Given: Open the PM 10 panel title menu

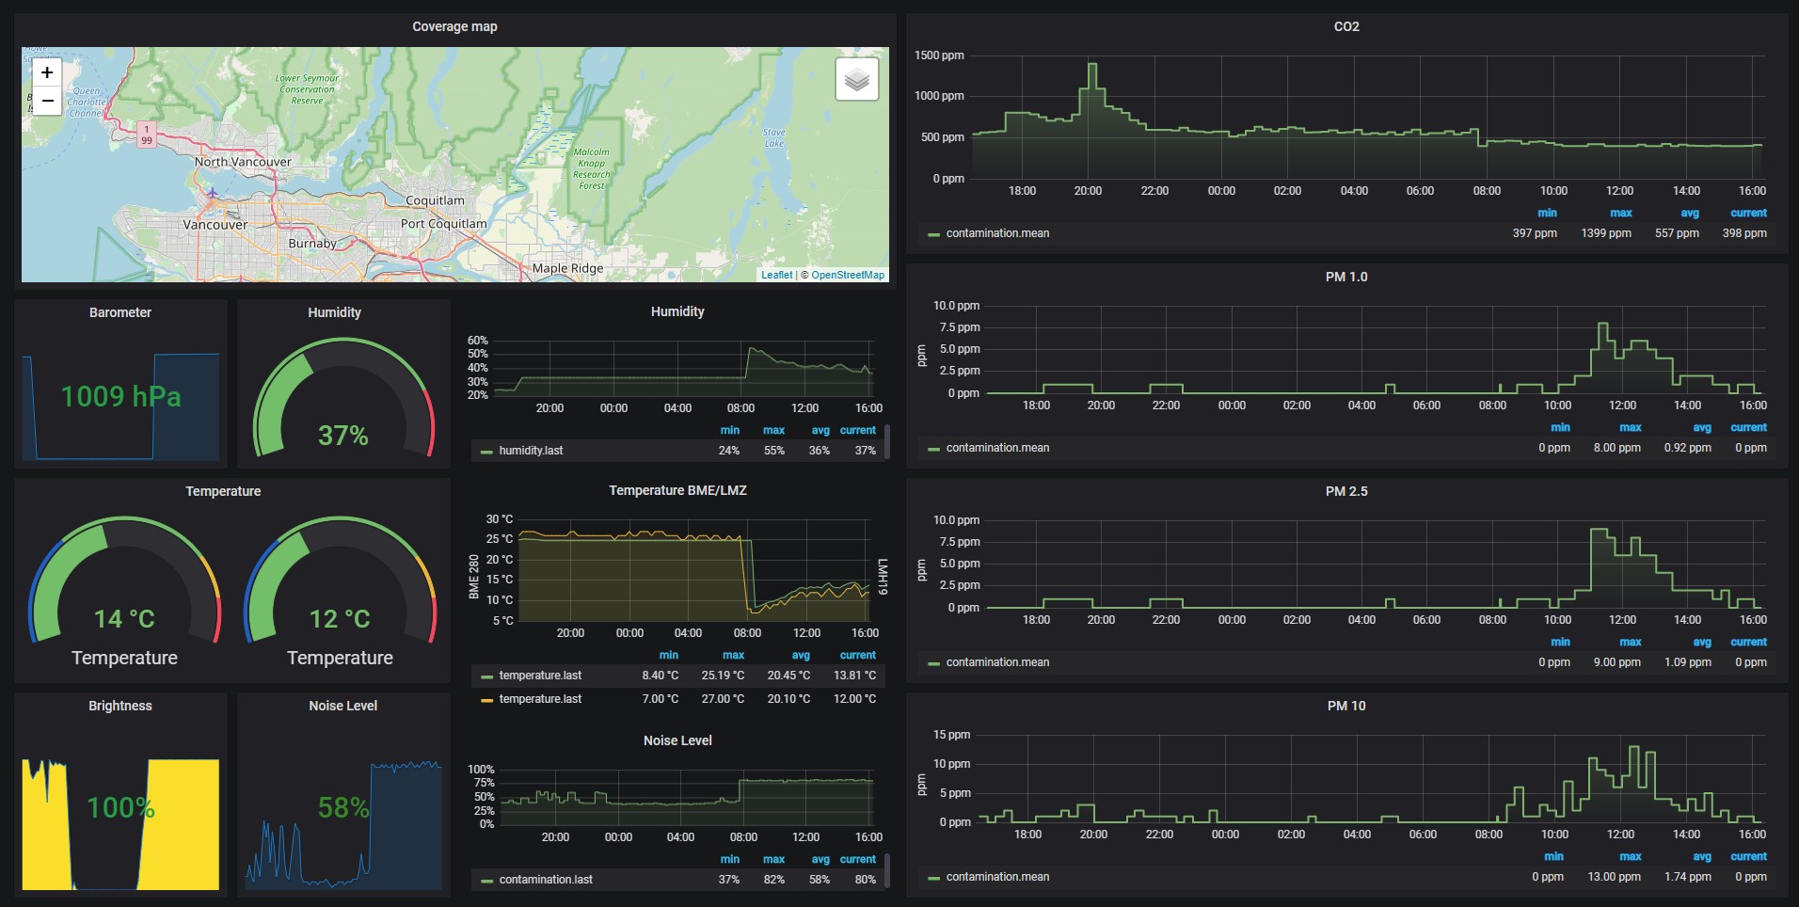Looking at the screenshot, I should [1346, 706].
